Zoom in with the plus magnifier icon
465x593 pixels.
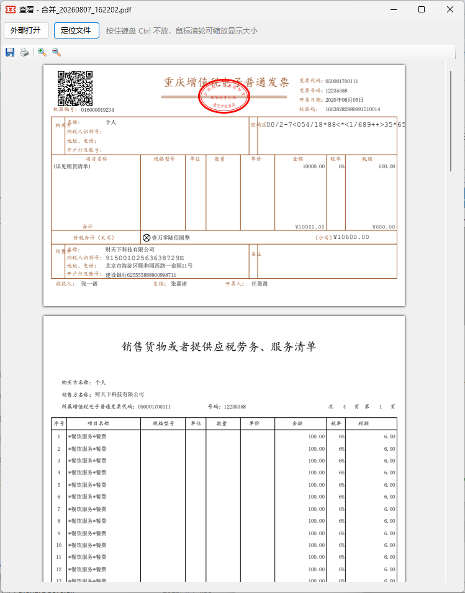tap(42, 52)
